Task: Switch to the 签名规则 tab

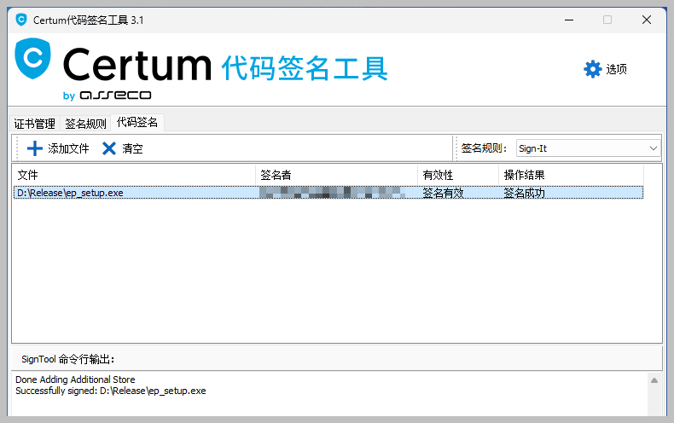Action: [85, 124]
